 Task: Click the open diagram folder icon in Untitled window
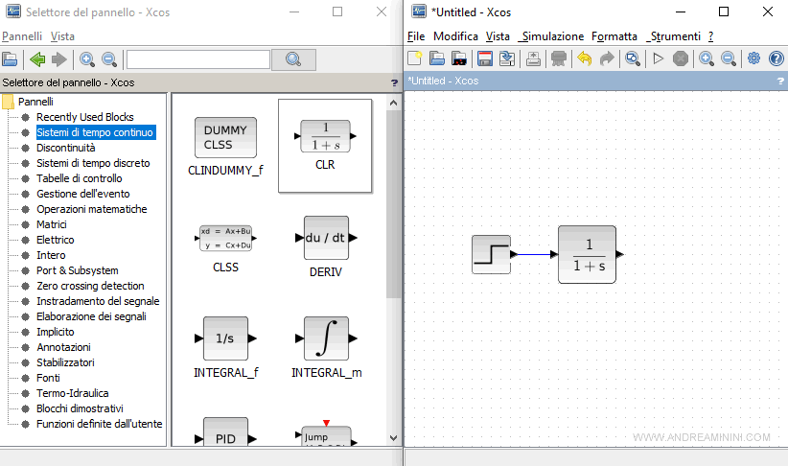[x=437, y=58]
